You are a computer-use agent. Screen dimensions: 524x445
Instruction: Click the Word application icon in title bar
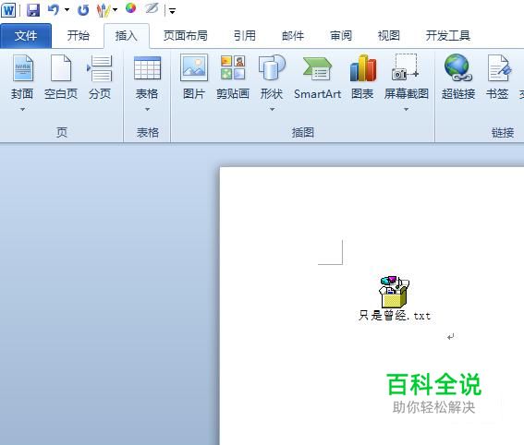(8, 10)
